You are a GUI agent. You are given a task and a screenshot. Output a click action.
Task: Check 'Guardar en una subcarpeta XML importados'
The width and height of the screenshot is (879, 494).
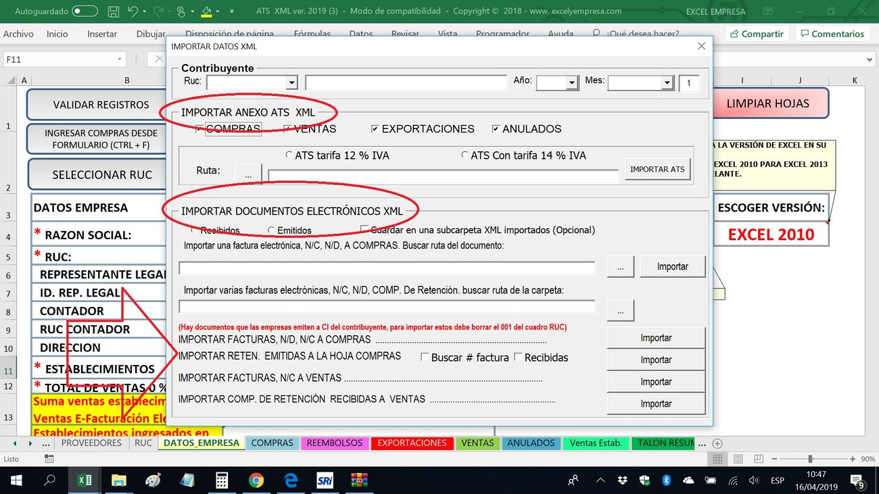(x=364, y=230)
